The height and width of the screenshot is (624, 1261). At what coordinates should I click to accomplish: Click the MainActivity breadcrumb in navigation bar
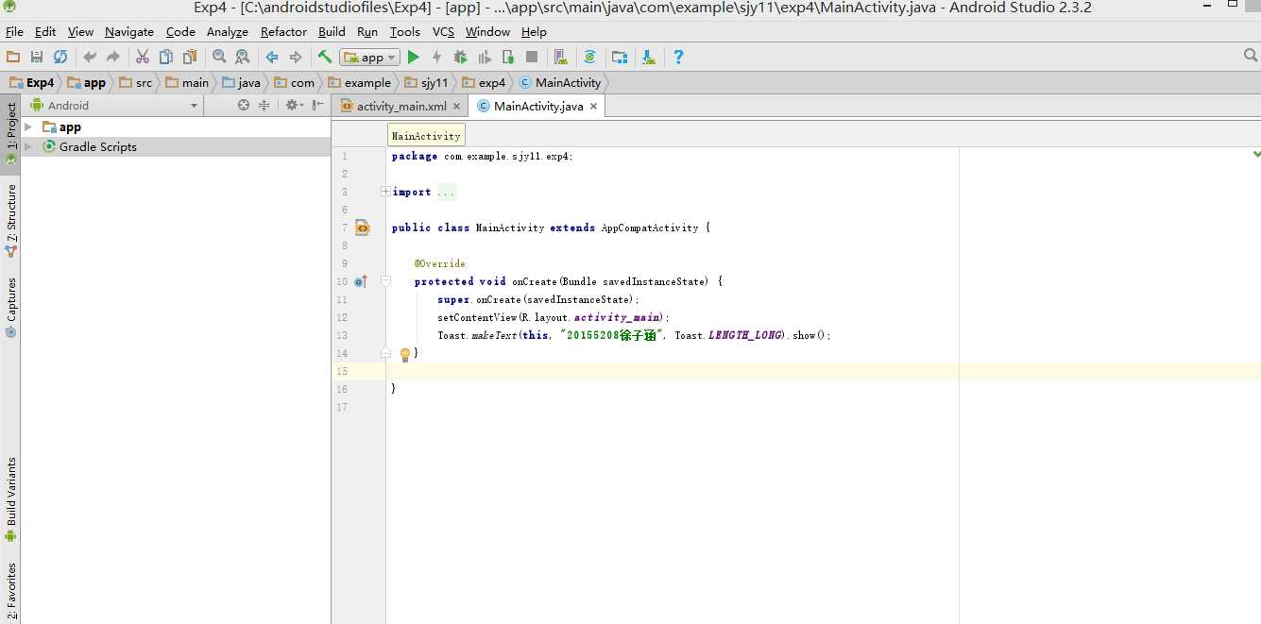(x=567, y=83)
